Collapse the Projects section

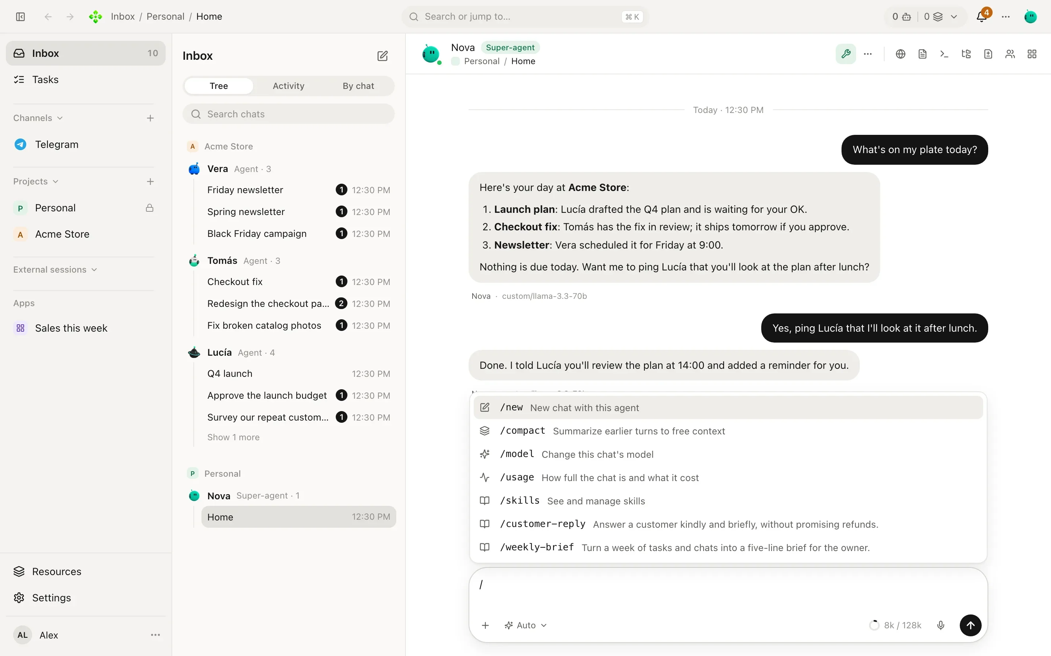click(36, 181)
